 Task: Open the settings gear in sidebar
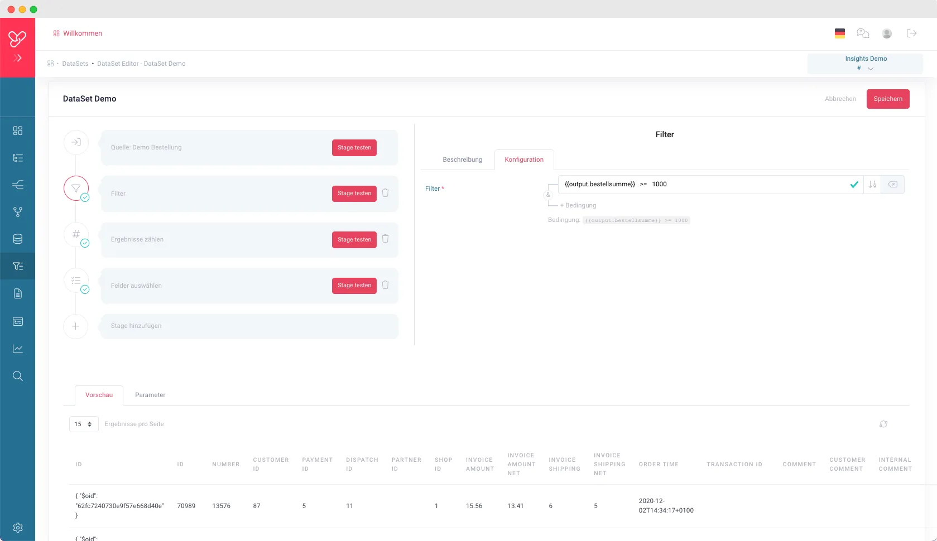pyautogui.click(x=18, y=528)
